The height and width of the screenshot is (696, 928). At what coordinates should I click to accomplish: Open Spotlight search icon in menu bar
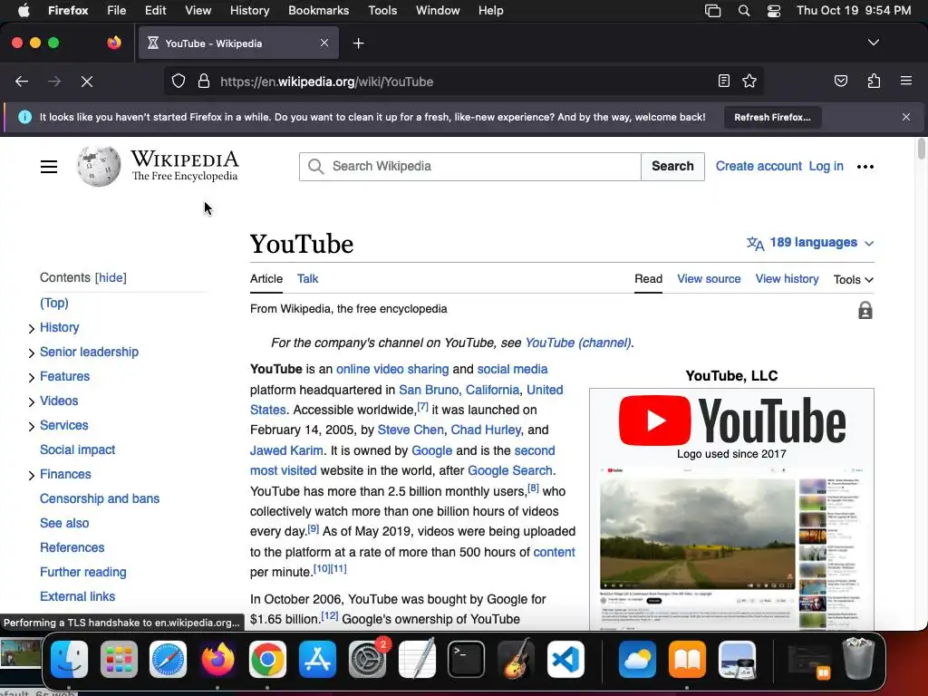click(744, 11)
